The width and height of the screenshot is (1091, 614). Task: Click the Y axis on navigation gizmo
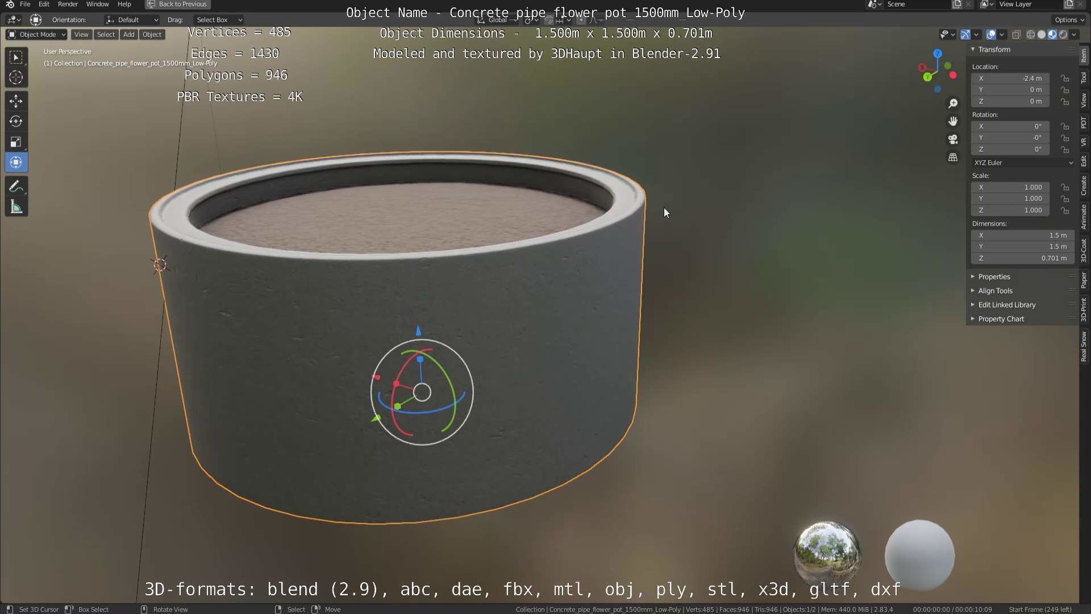click(928, 77)
